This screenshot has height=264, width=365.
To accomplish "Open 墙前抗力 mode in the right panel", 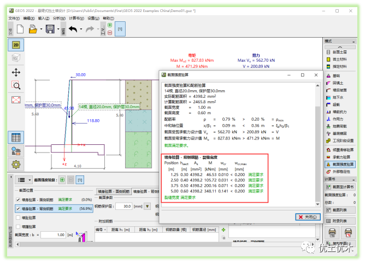I will (339, 112).
